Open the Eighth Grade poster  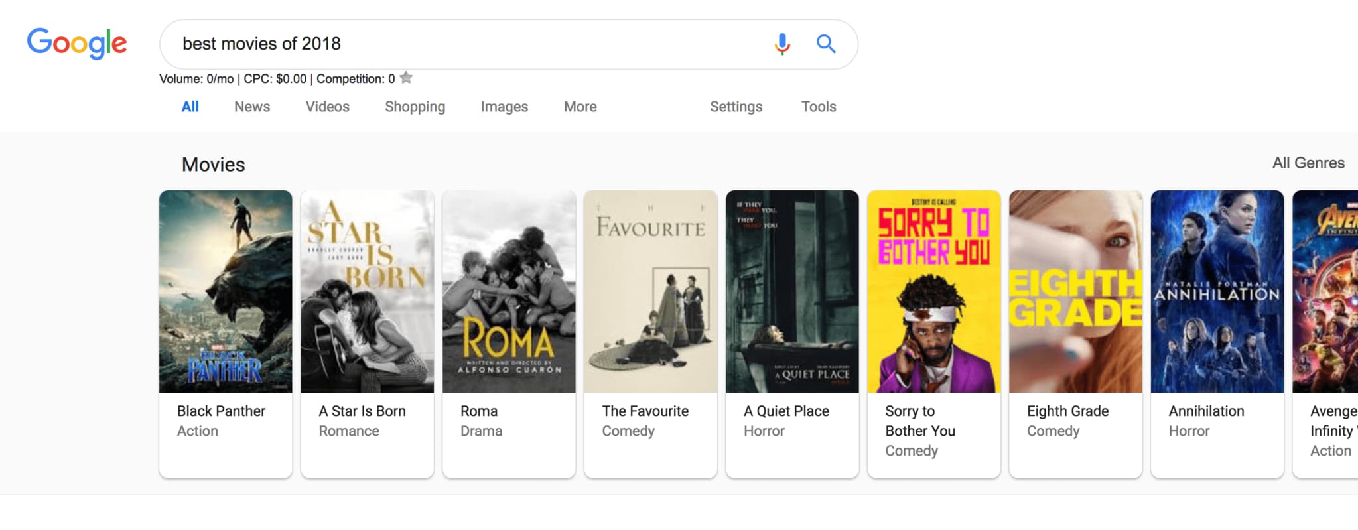(1075, 291)
